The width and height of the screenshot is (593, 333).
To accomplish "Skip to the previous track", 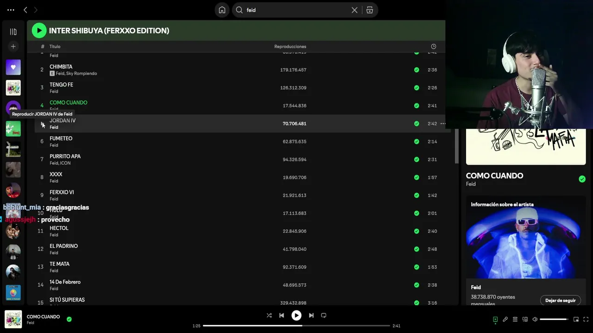I will pos(282,315).
